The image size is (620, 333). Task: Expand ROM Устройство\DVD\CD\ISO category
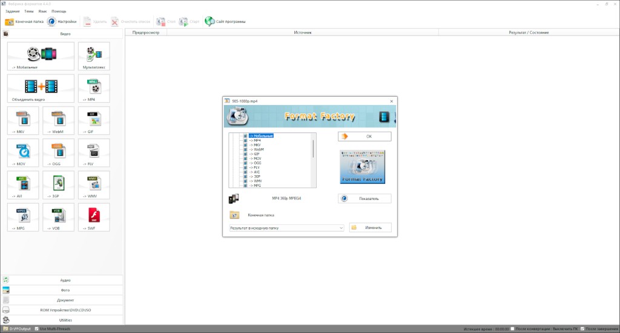62,310
